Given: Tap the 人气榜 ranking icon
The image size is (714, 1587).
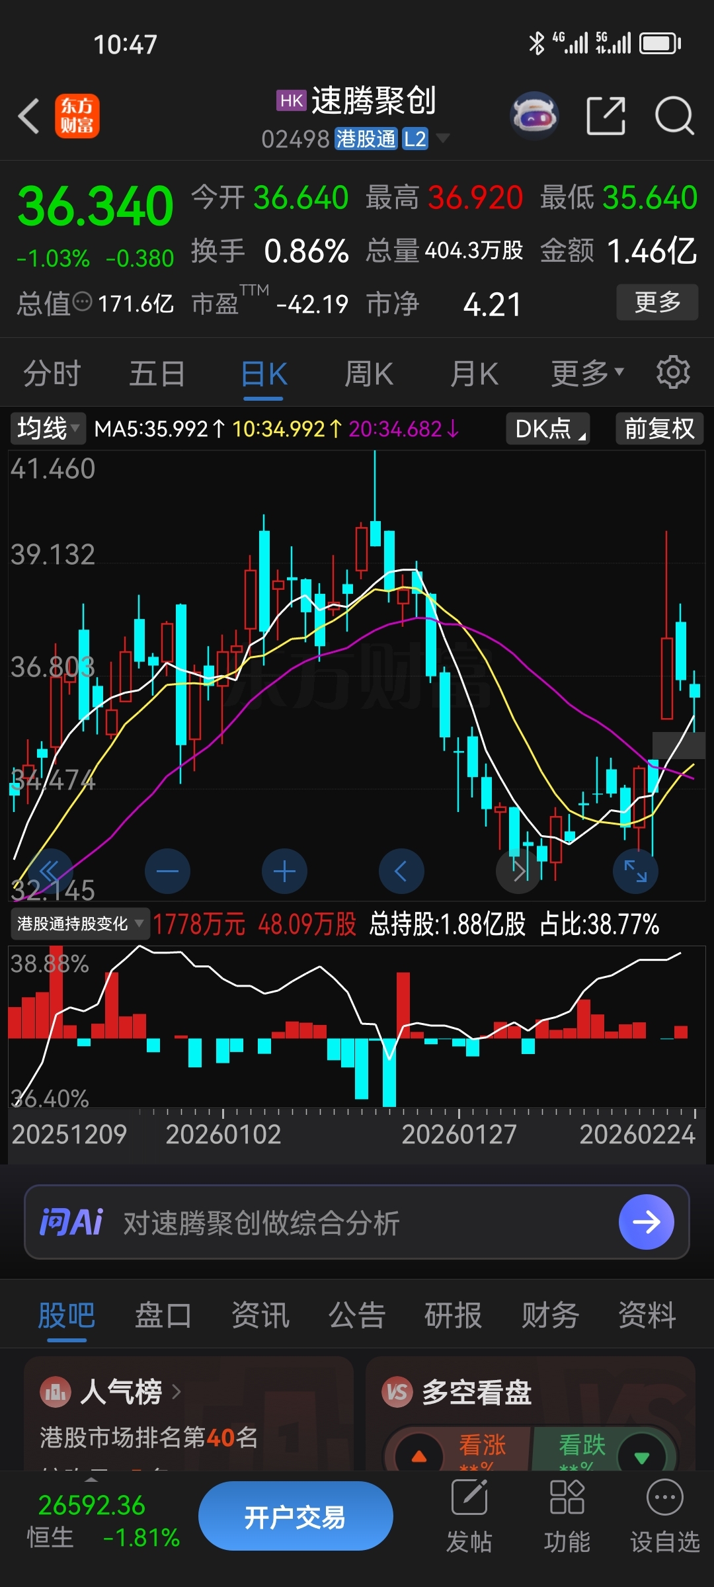Looking at the screenshot, I should (x=56, y=1392).
